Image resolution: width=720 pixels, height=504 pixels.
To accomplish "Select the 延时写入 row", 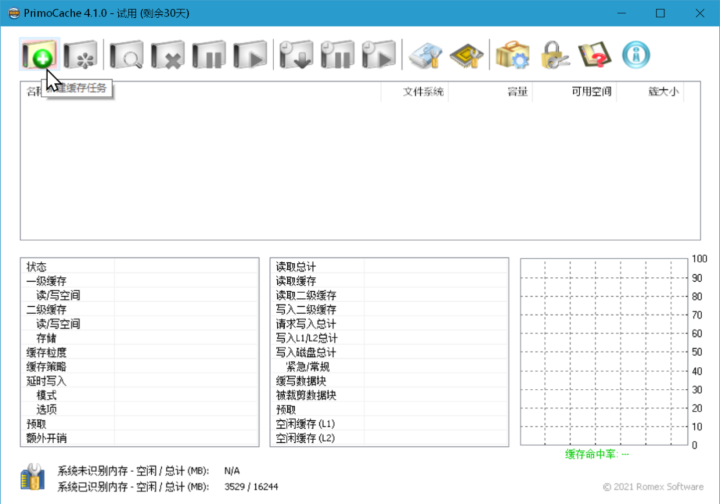I will [139, 381].
